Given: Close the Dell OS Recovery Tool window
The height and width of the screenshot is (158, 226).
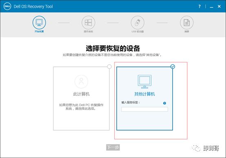Looking at the screenshot, I should (219, 7).
